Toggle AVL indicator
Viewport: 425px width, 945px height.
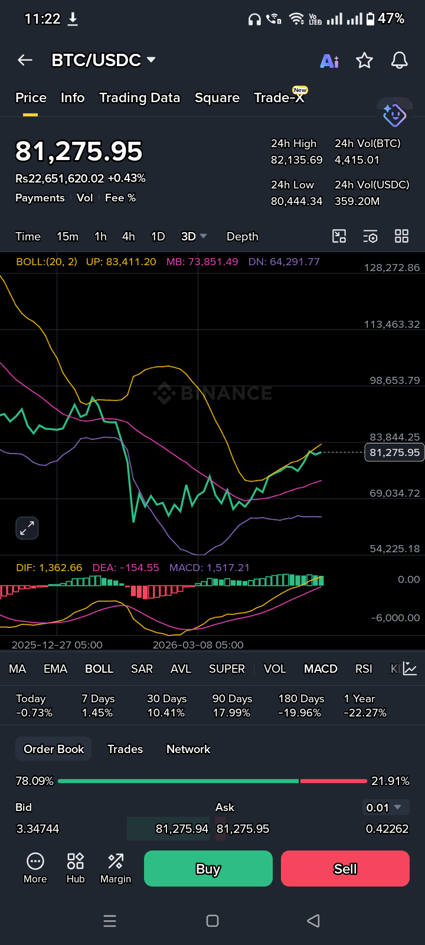181,669
